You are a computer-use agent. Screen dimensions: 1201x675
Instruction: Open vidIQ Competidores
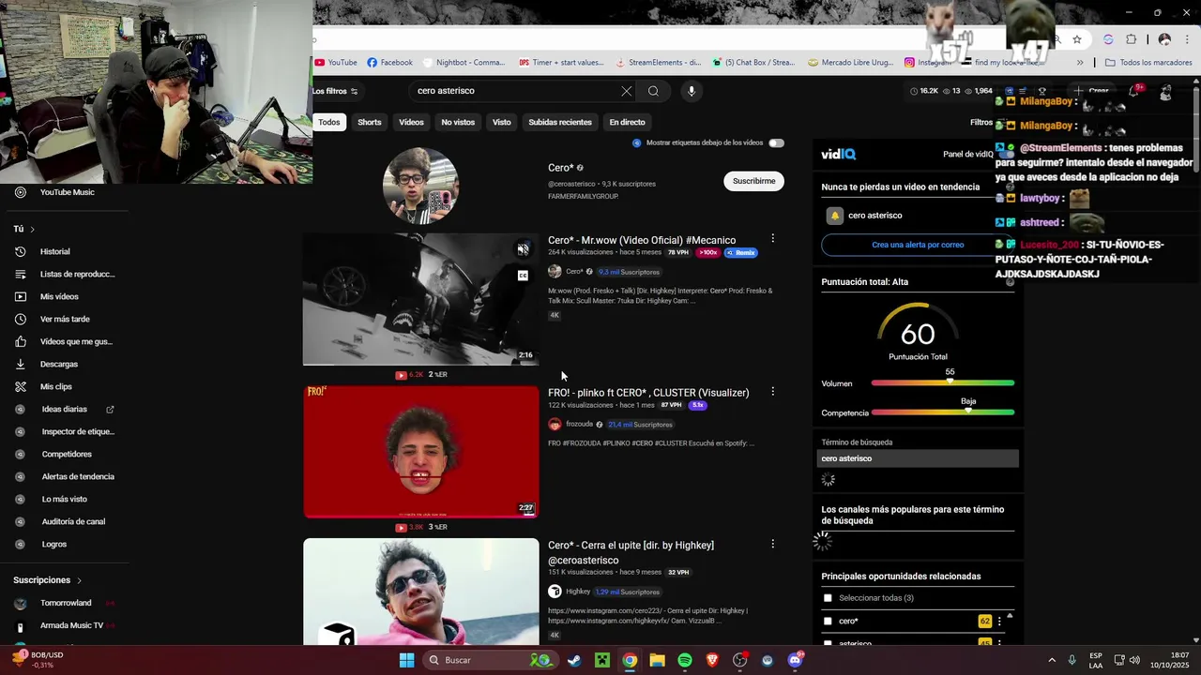click(x=67, y=454)
